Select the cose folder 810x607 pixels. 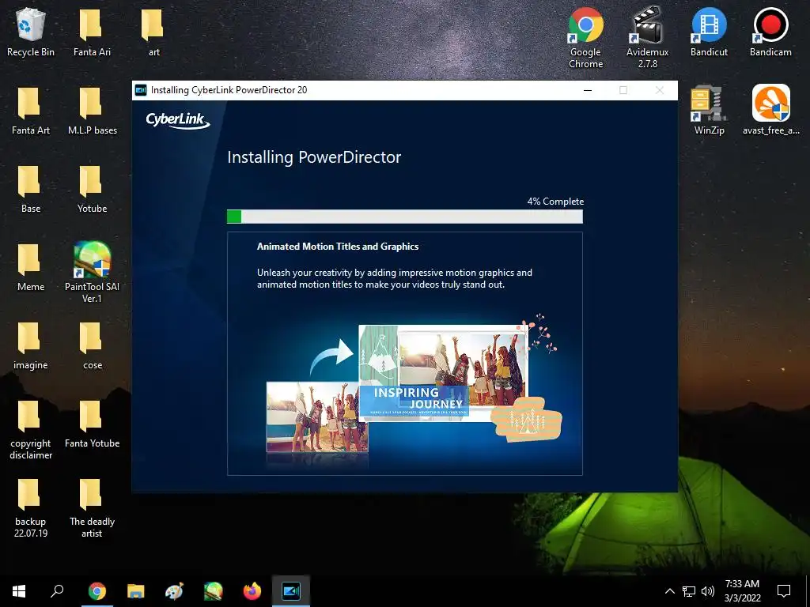pyautogui.click(x=92, y=346)
